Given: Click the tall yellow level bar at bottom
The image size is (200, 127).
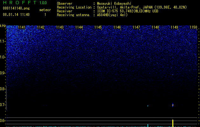Looking at the screenshot, I should click(173, 123).
